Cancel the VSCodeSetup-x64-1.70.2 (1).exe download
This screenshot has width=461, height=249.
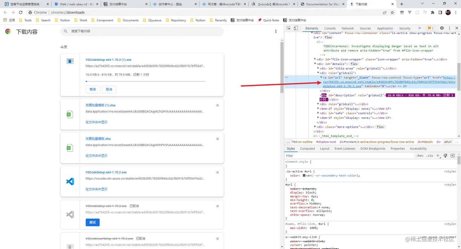tap(109, 89)
